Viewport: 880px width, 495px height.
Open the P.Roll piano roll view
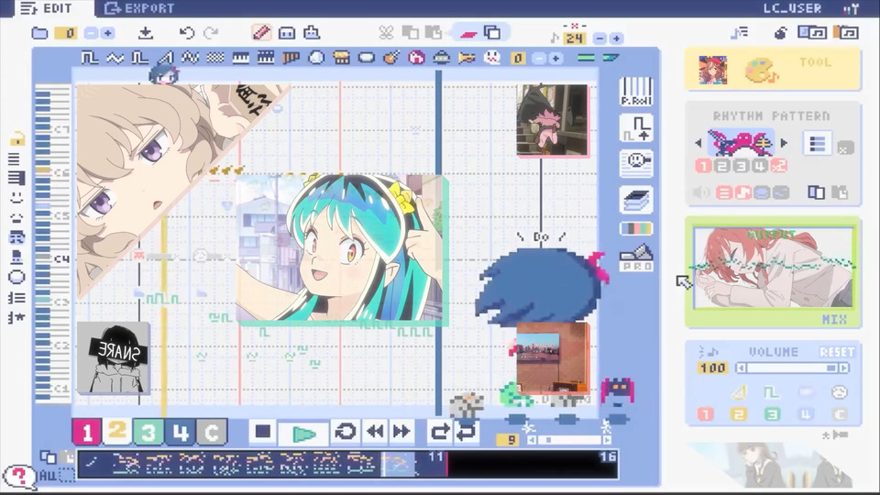pyautogui.click(x=636, y=92)
